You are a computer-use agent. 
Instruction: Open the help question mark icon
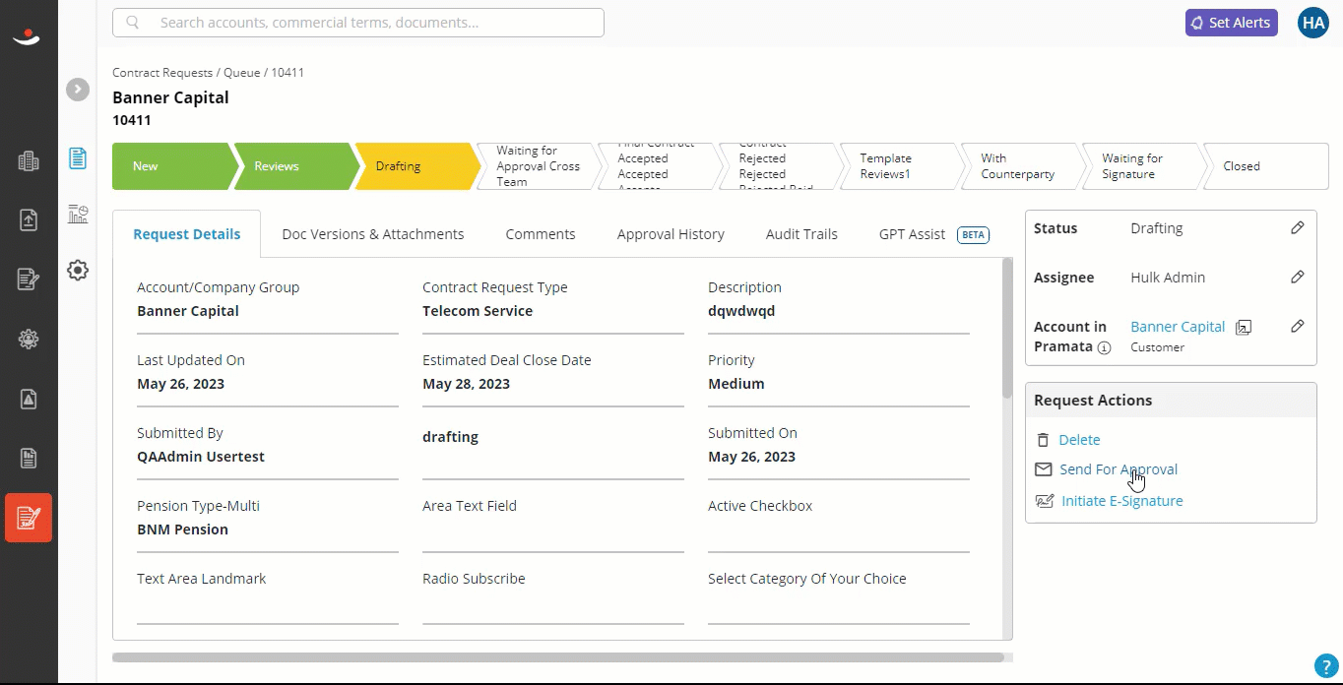(1324, 666)
